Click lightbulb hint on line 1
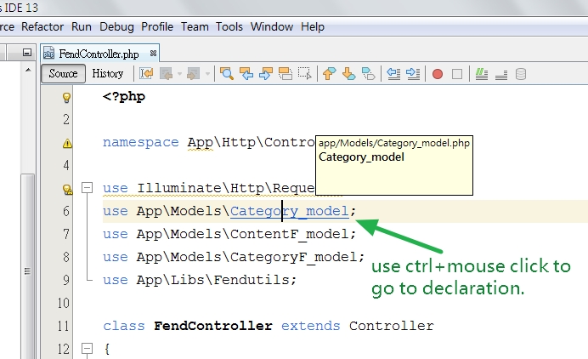This screenshot has height=359, width=588. pos(66,98)
